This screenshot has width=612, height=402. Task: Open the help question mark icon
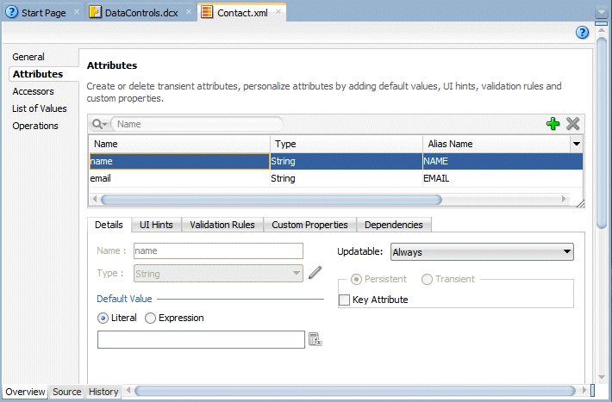(582, 33)
